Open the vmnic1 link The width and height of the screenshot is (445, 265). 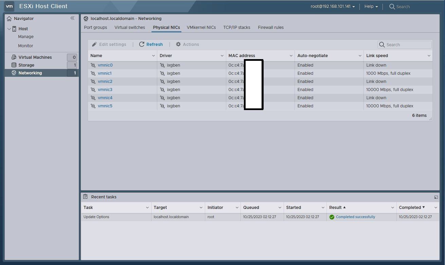tap(105, 73)
